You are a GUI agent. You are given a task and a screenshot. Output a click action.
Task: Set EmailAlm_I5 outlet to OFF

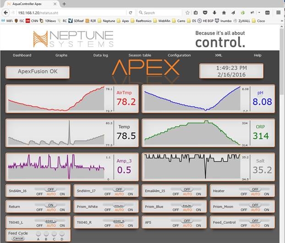176,194
